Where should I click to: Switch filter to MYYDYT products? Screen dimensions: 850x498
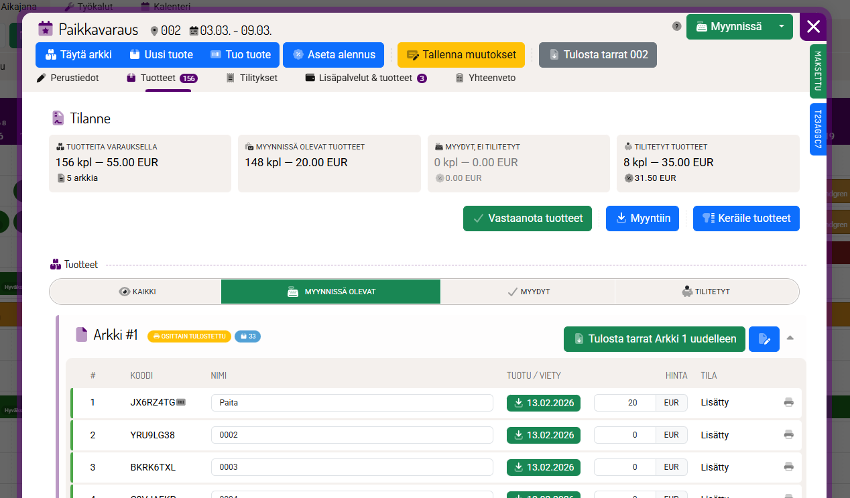coord(528,292)
